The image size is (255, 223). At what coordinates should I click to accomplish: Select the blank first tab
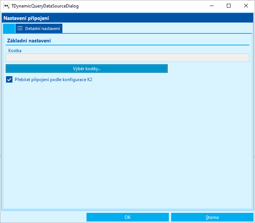point(9,29)
